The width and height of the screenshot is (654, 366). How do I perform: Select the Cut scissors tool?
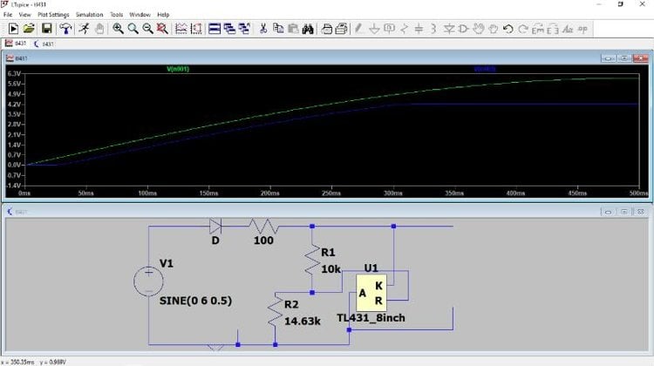263,29
